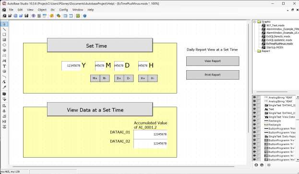Select the Text tool in left toolbar
The width and height of the screenshot is (299, 174).
(4, 66)
